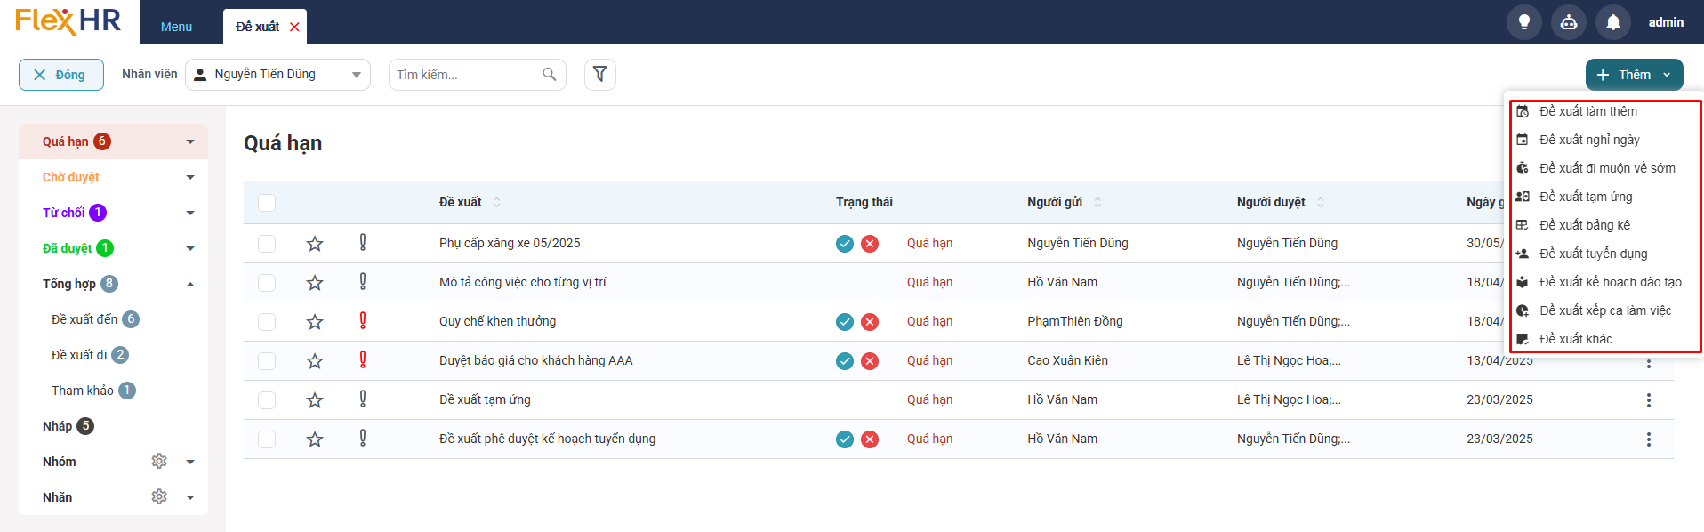The height and width of the screenshot is (532, 1704).
Task: Star the Quy chế khen thưởng row
Action: tap(315, 321)
